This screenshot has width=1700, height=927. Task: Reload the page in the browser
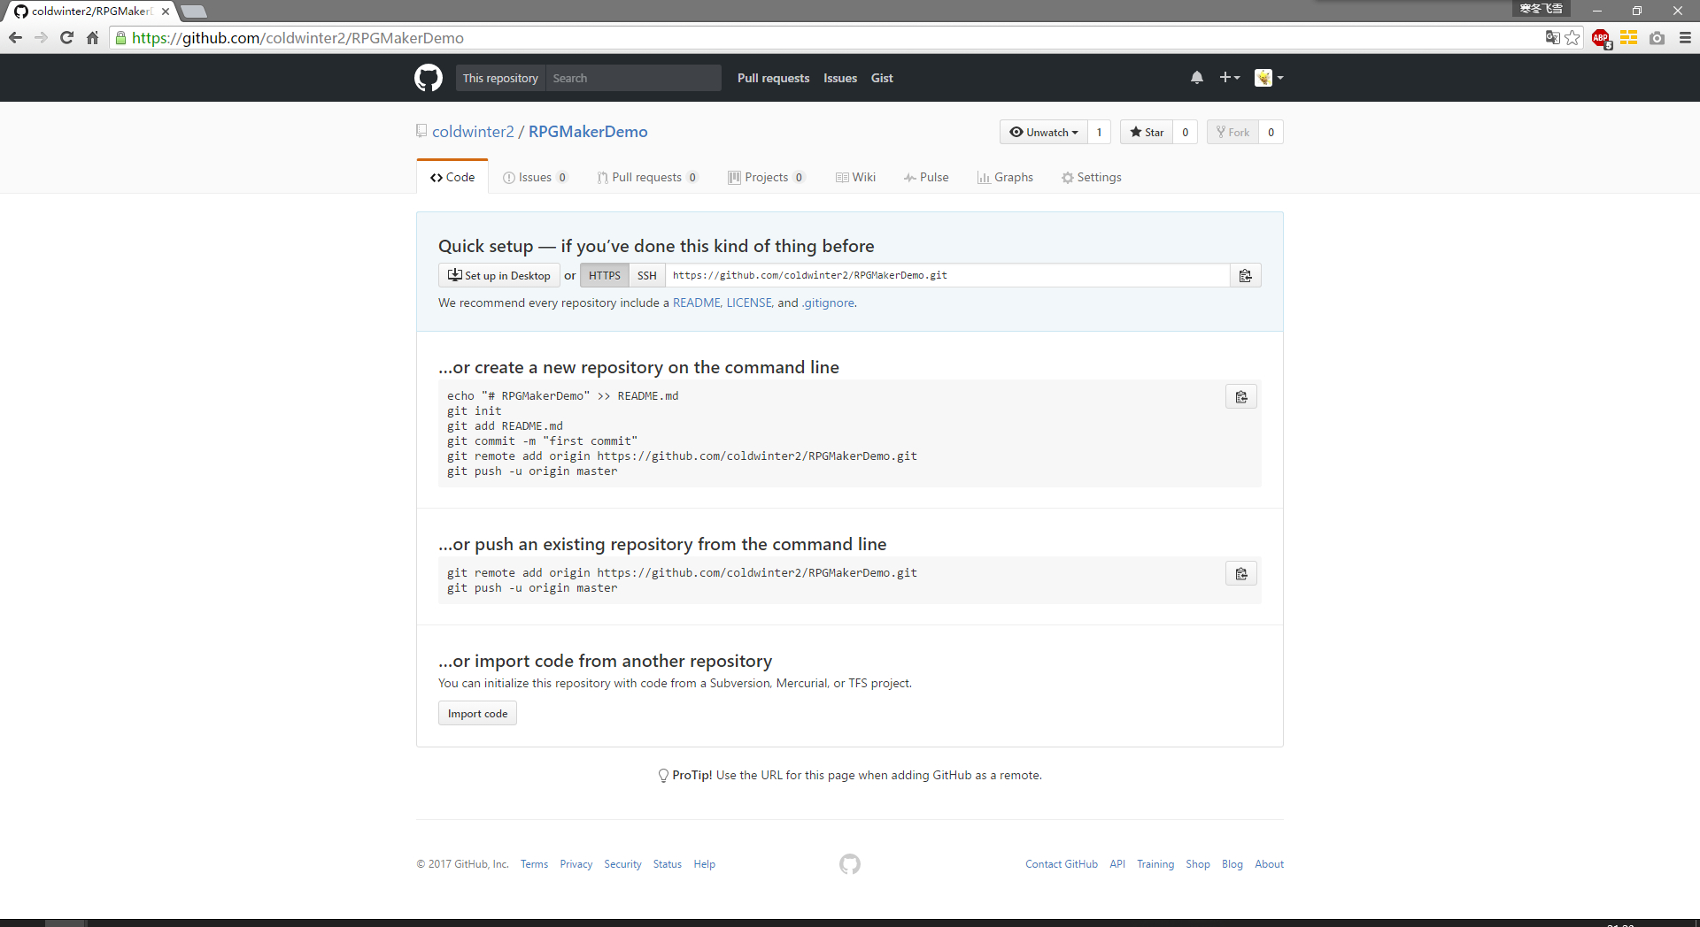pos(66,38)
